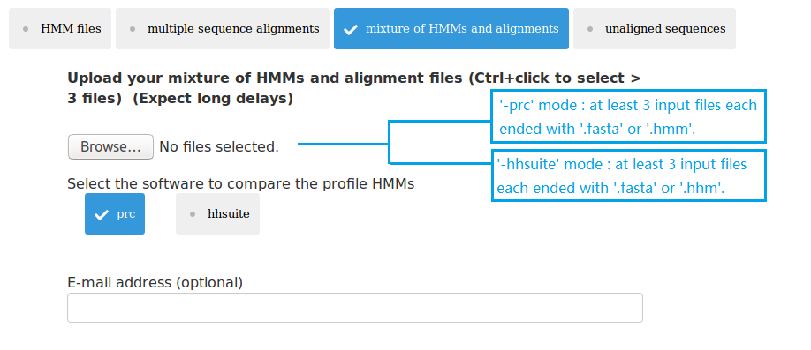Click the bullet dot before multiple sequence alignments
The width and height of the screenshot is (811, 350).
pos(133,29)
